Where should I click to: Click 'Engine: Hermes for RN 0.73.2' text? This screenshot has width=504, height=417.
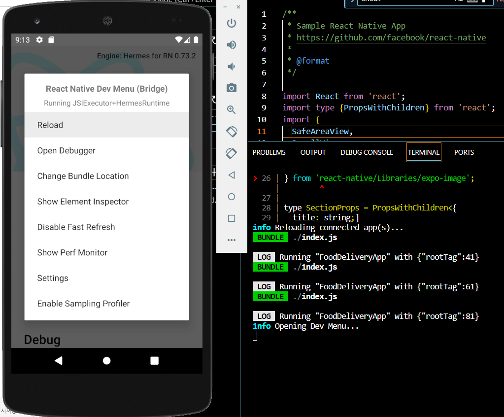pyautogui.click(x=146, y=56)
